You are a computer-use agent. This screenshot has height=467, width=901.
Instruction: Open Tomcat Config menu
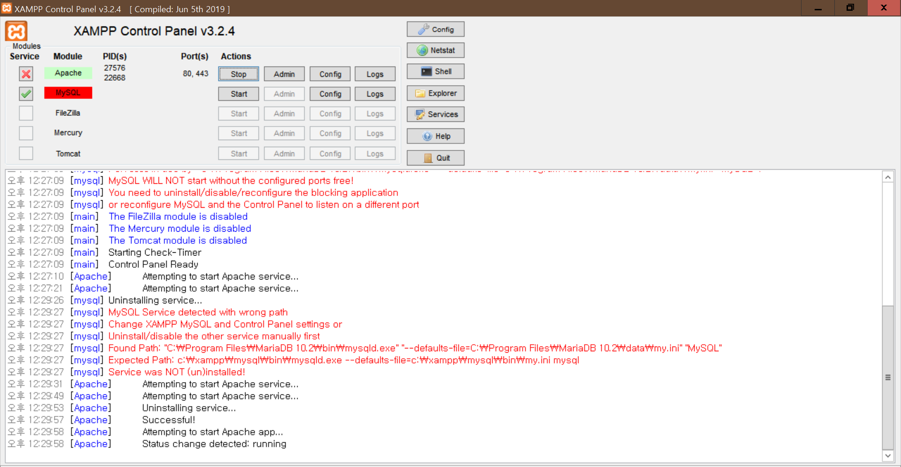330,153
